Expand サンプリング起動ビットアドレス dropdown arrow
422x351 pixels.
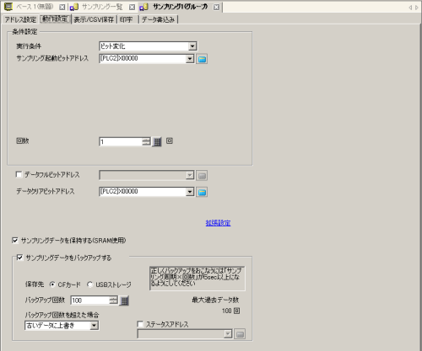(190, 59)
